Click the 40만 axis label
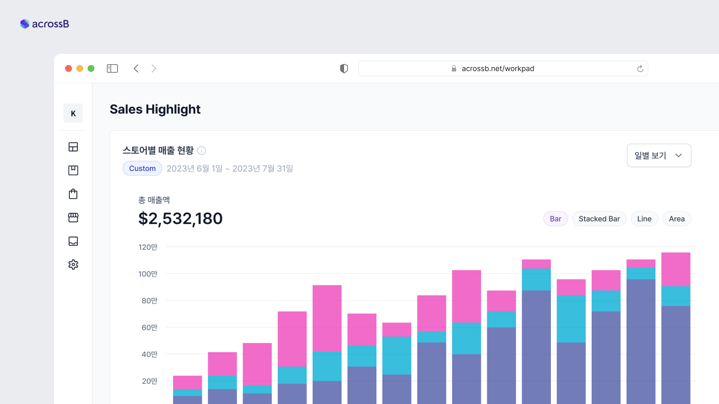The image size is (719, 404). (149, 354)
